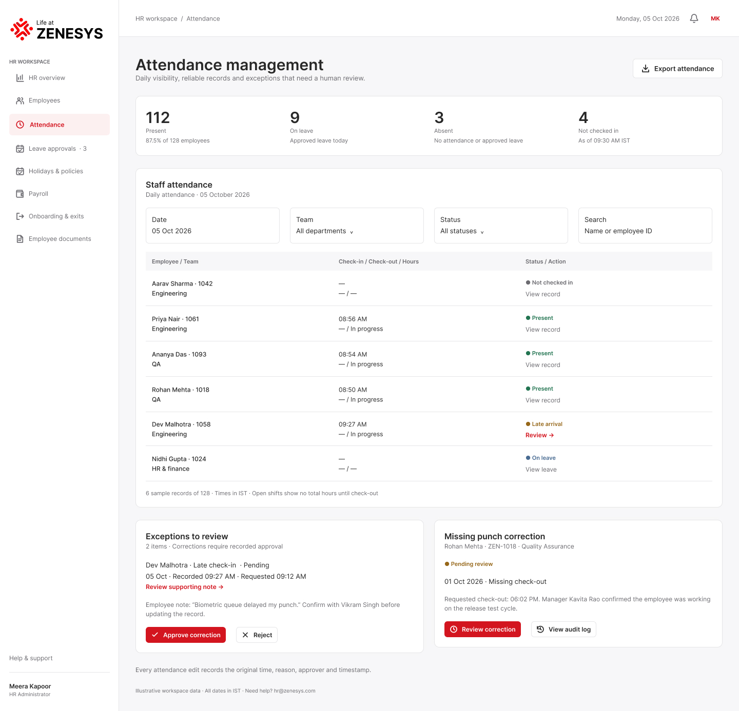View record for Rohan Mehta
Viewport: 739px width, 711px height.
coord(542,400)
